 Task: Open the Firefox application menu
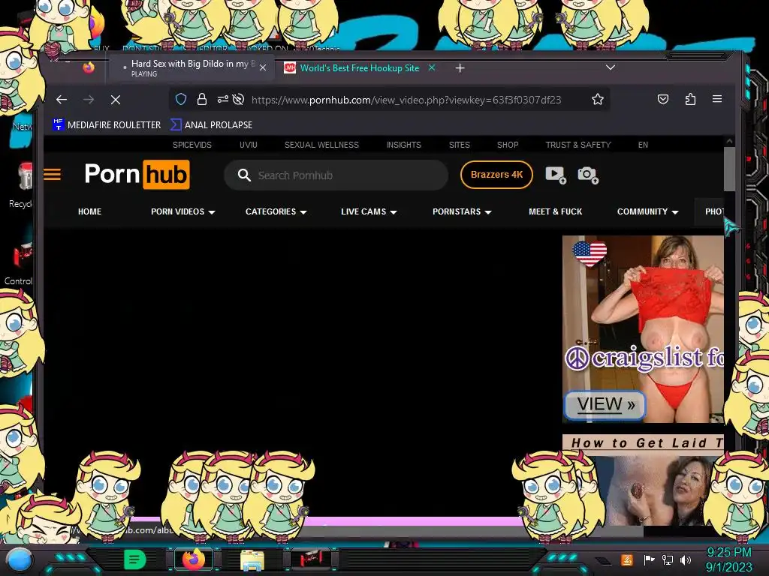(717, 100)
